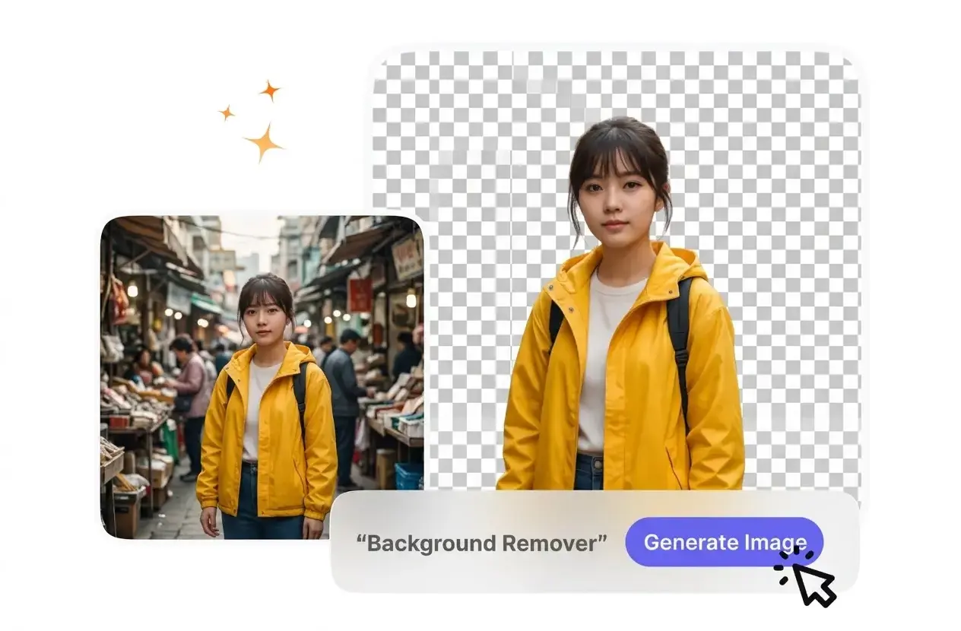961x631 pixels.
Task: Click the red hanging sign in market photo
Action: [x=360, y=294]
